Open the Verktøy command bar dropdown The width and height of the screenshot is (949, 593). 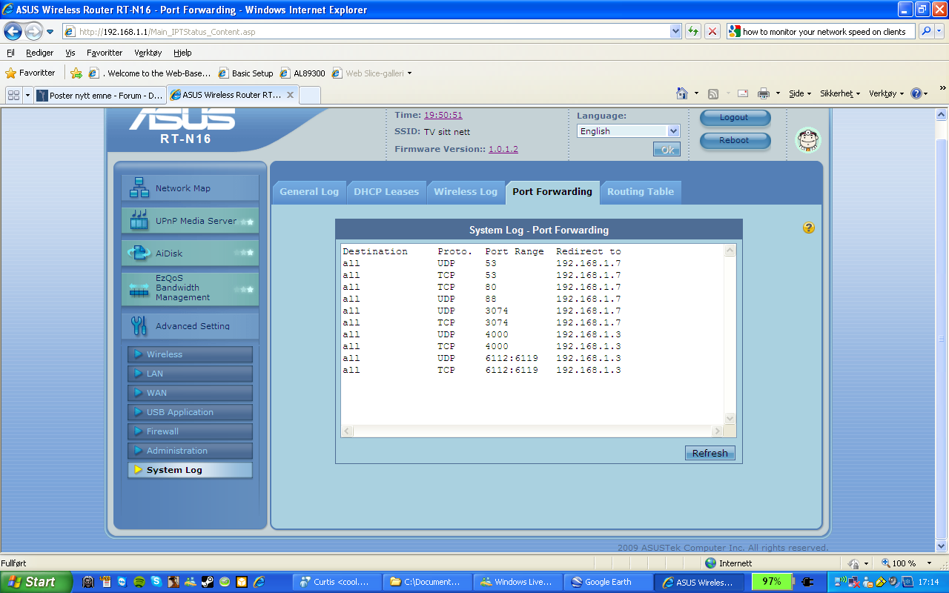click(x=886, y=93)
